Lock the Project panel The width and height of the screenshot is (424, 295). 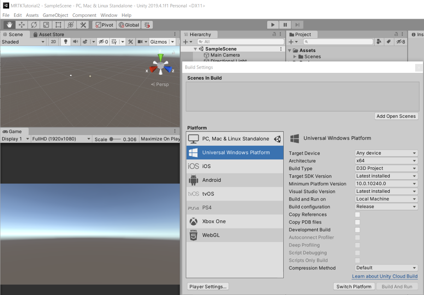397,34
